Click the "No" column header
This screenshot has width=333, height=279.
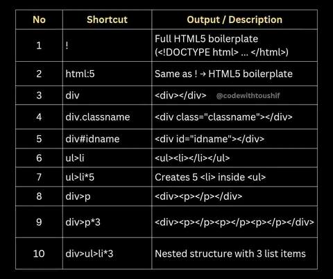(39, 20)
